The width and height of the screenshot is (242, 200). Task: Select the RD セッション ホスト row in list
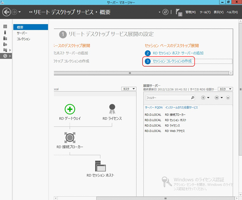(188, 120)
